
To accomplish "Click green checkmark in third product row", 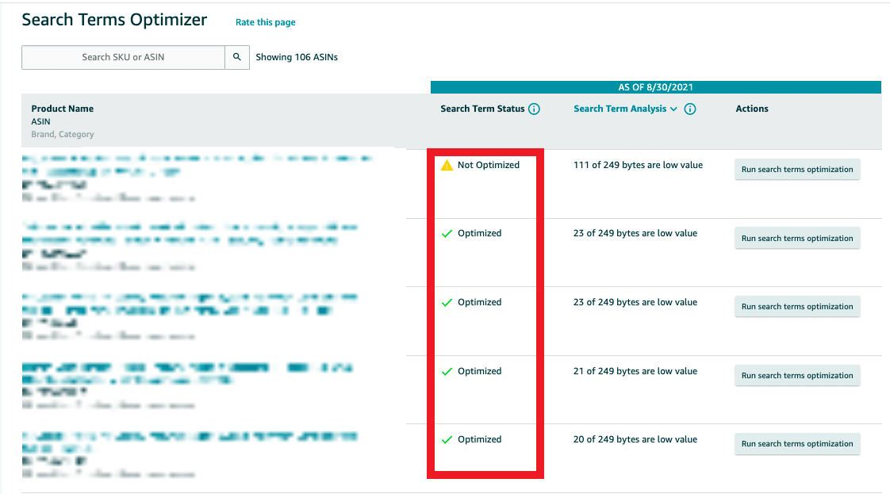I will [x=447, y=303].
